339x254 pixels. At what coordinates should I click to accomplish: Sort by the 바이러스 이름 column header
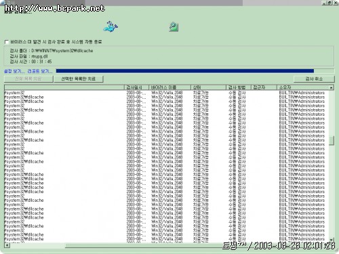tap(169, 87)
